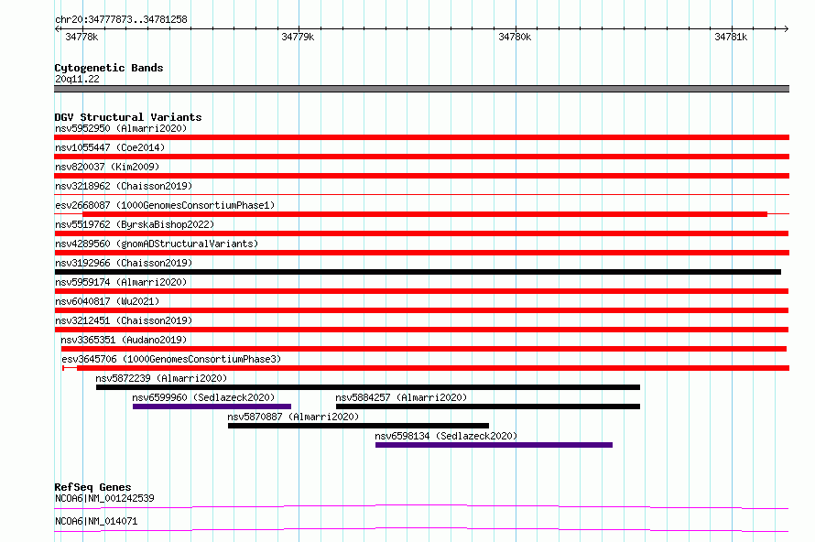
Task: Click the 34781k ruler tick label
Action: click(731, 37)
